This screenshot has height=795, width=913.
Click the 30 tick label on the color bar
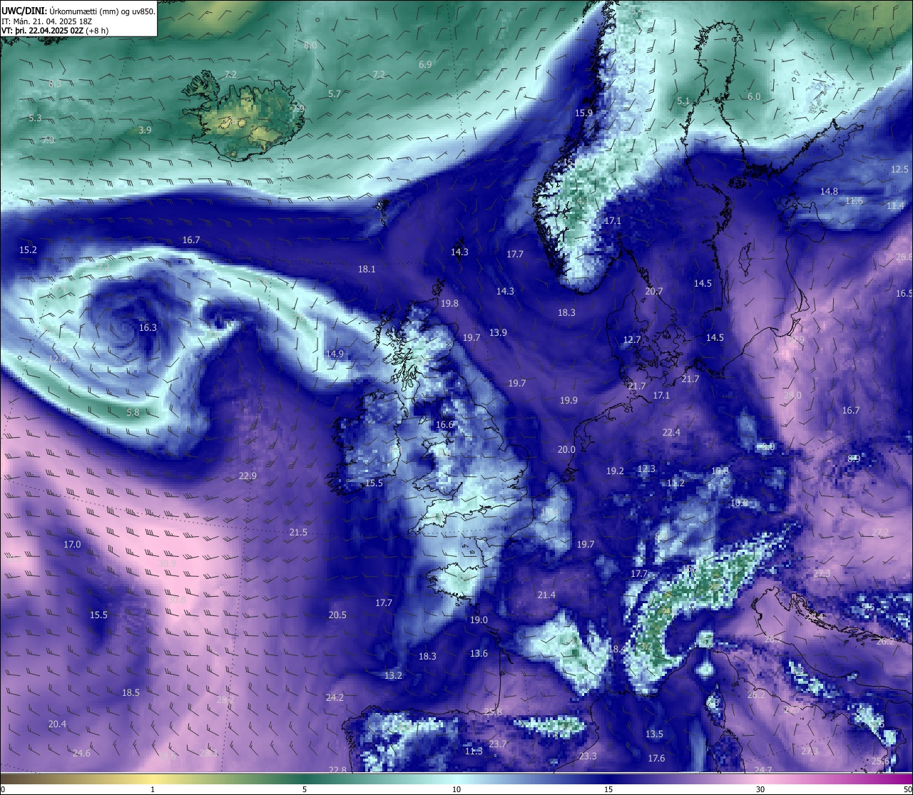[x=760, y=789]
